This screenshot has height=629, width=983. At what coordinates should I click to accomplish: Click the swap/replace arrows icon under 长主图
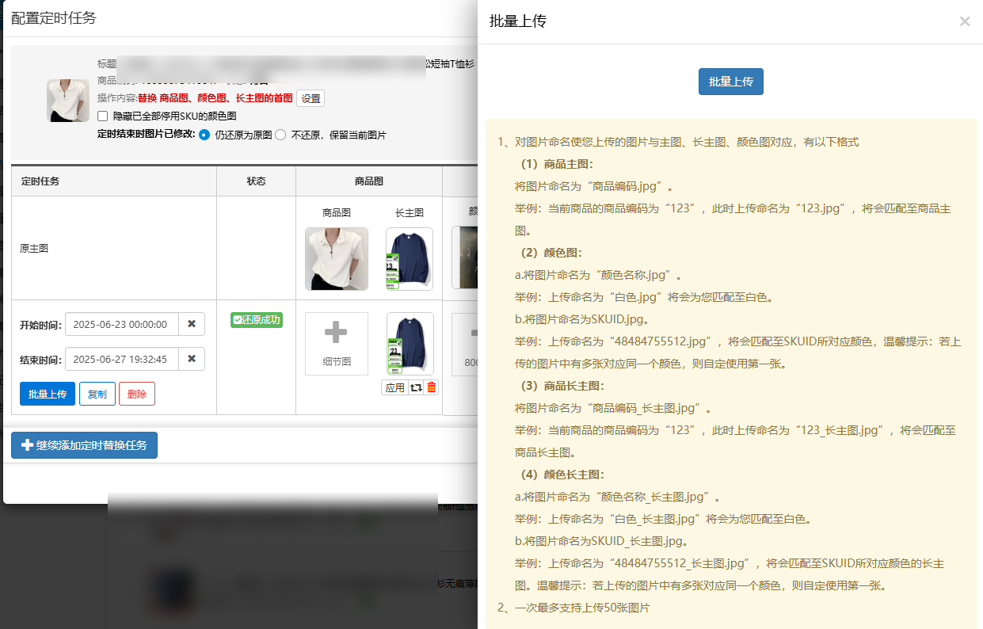[416, 387]
